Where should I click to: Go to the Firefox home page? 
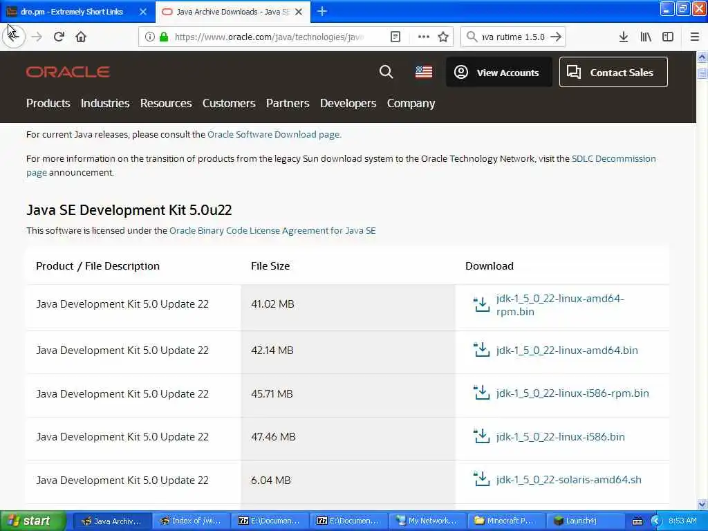(81, 37)
